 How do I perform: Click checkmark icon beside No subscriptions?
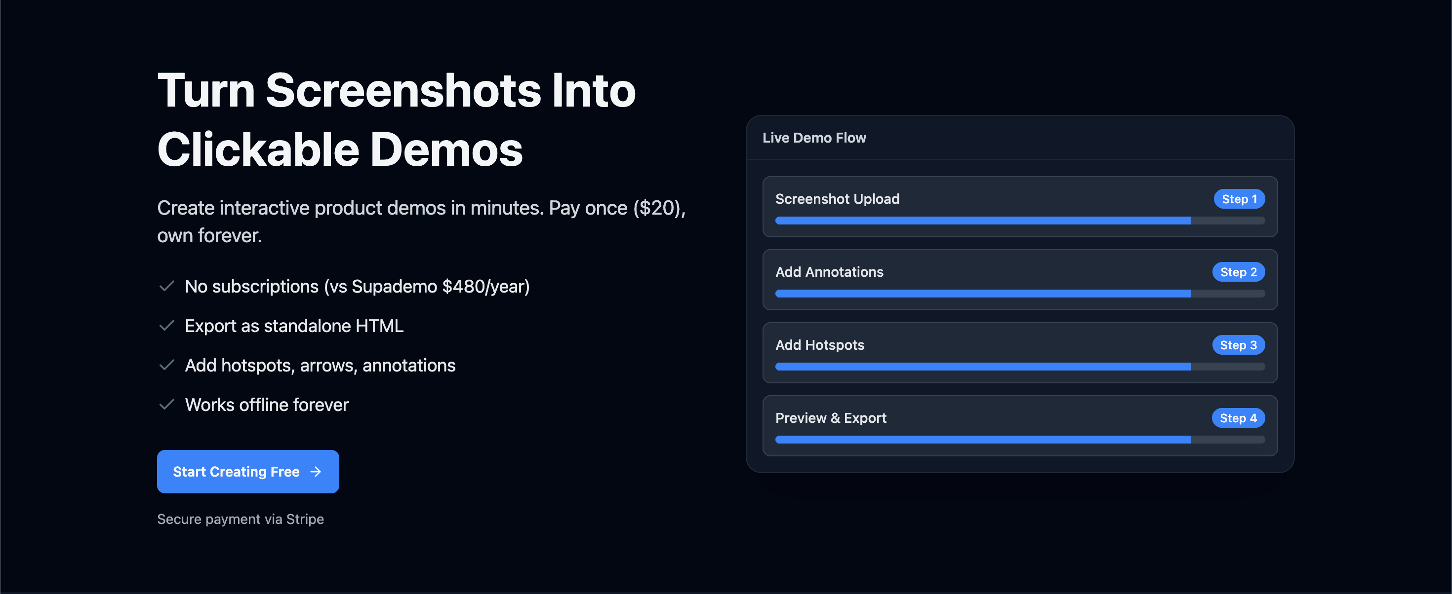point(166,286)
